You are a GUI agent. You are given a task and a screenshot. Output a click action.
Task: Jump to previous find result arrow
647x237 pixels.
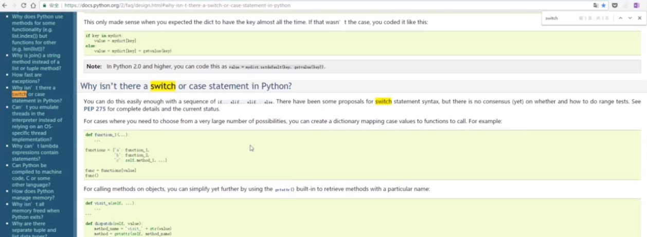pos(621,18)
